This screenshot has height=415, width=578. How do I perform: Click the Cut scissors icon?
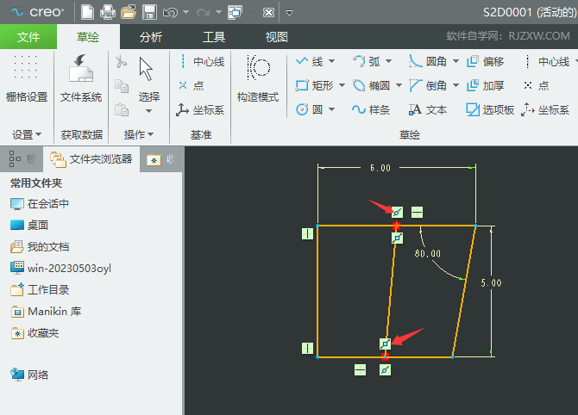121,61
